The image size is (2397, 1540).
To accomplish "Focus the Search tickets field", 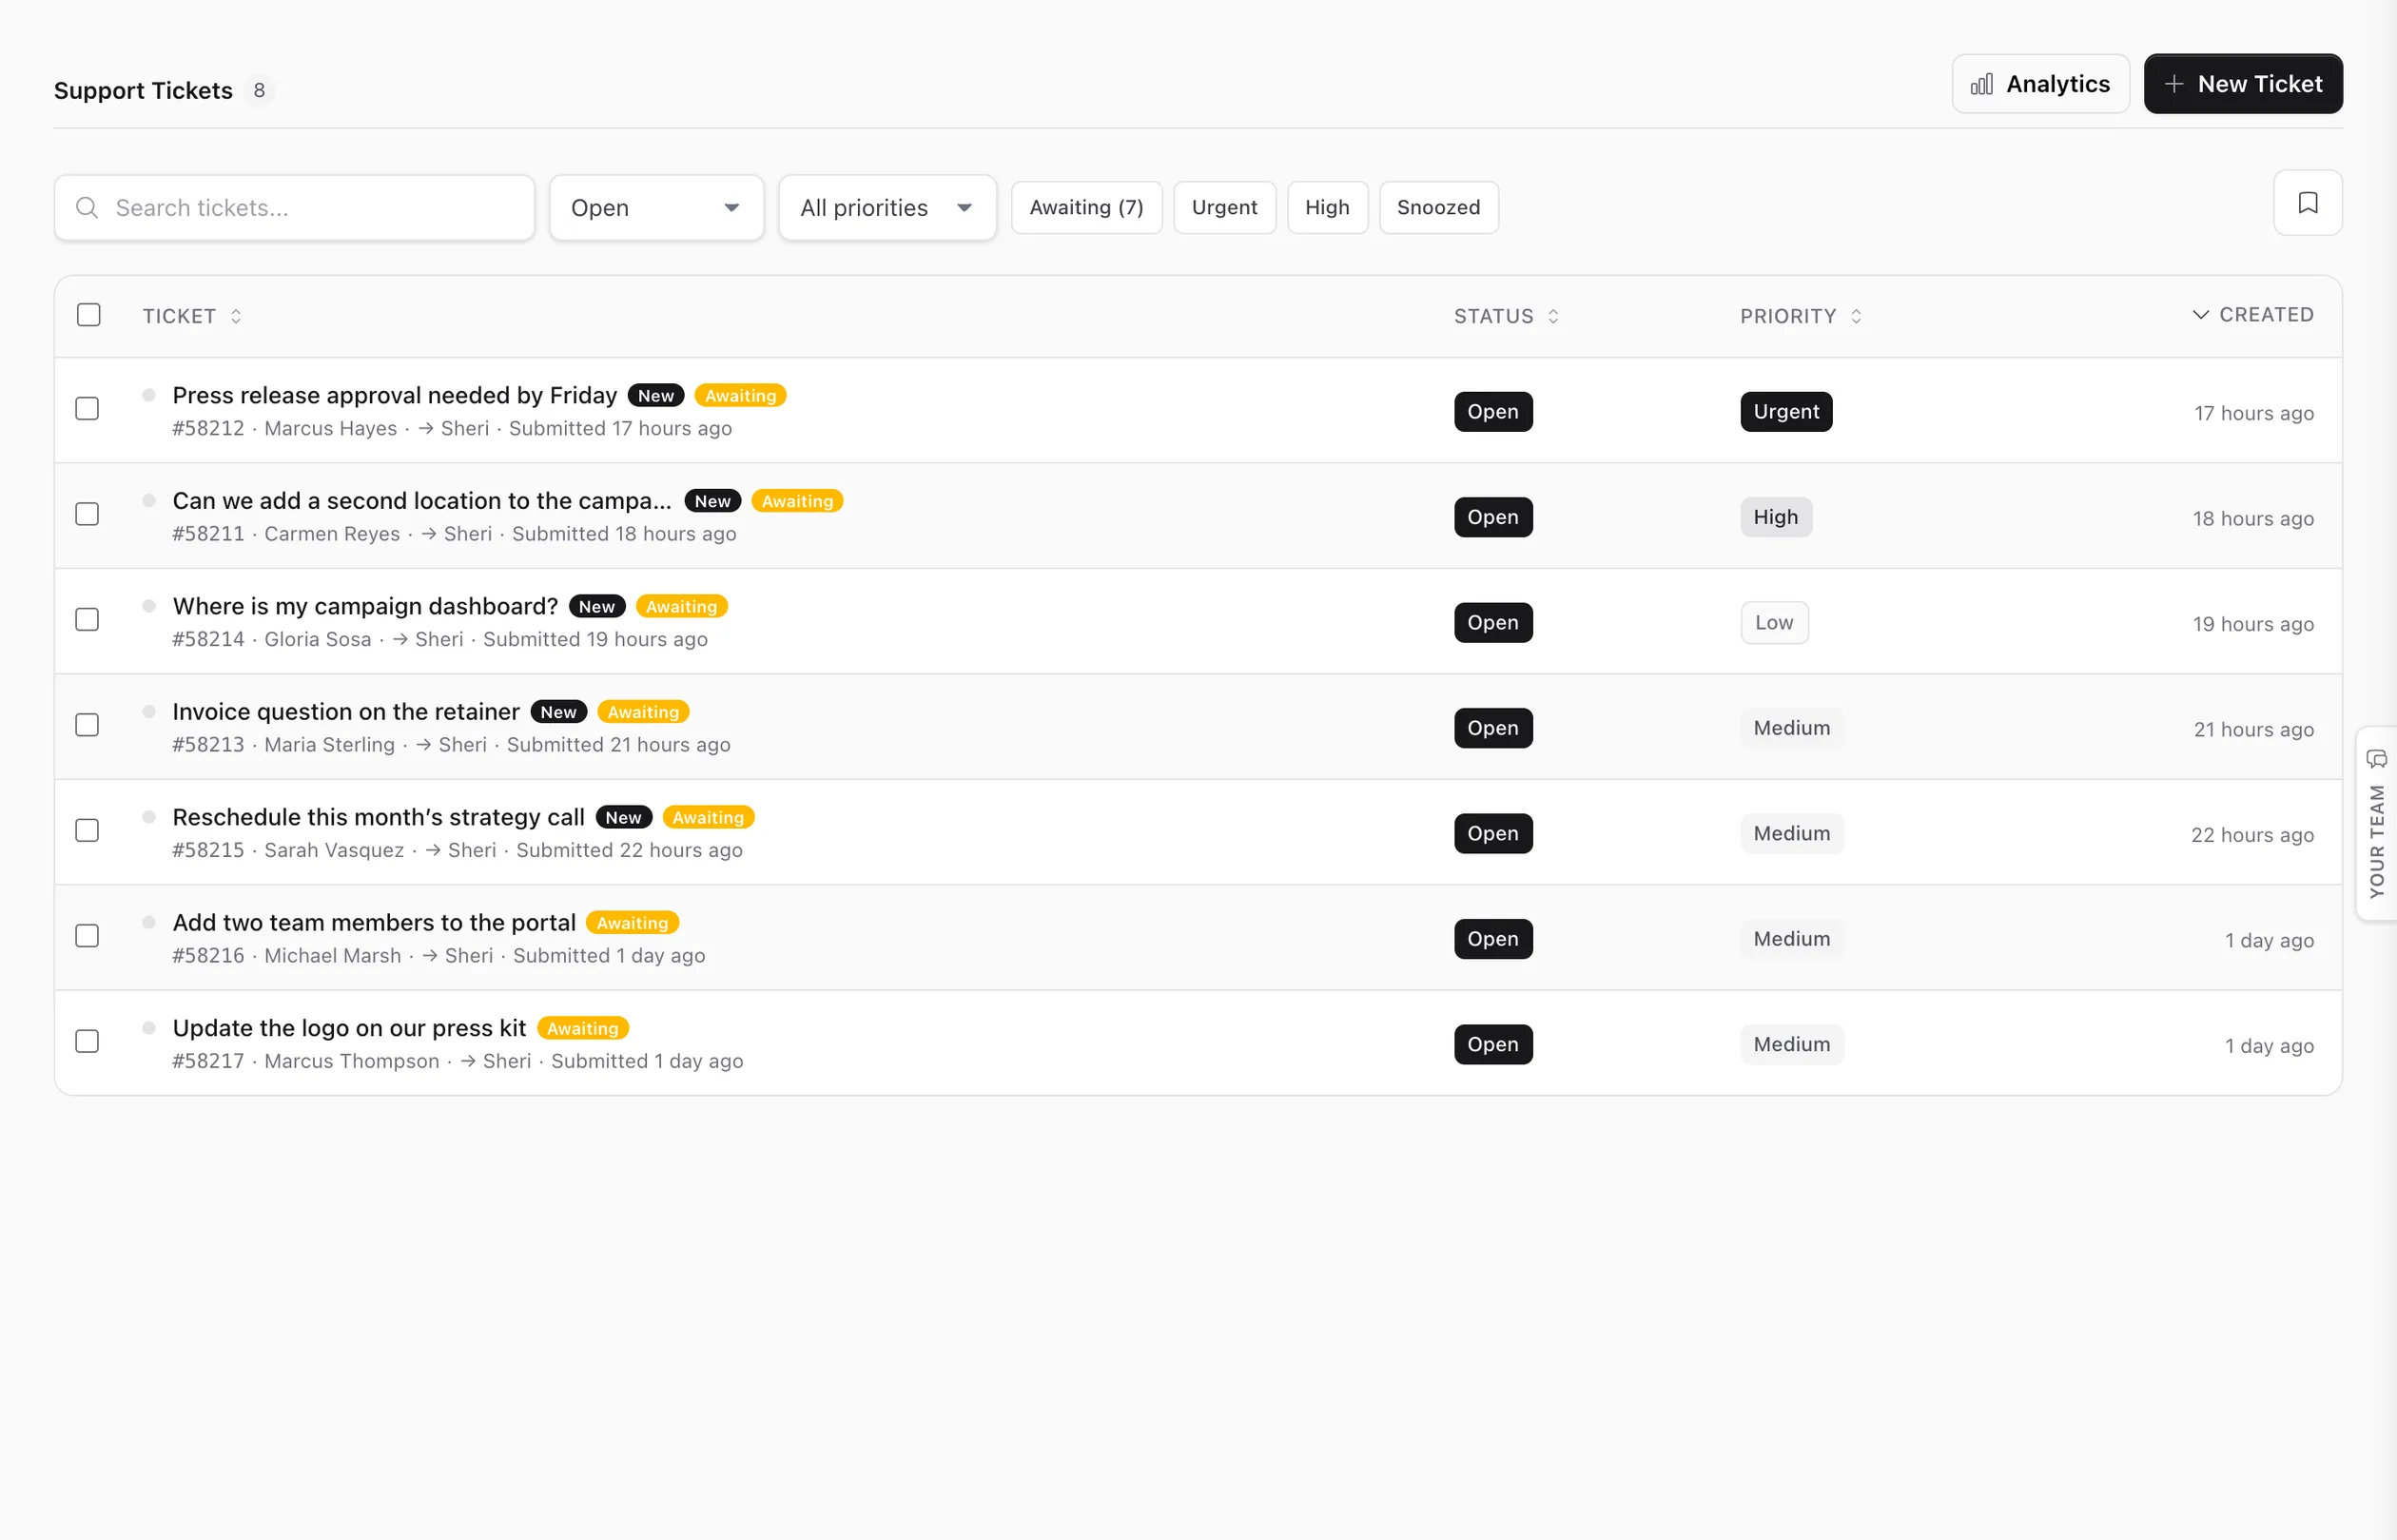I will click(x=294, y=208).
